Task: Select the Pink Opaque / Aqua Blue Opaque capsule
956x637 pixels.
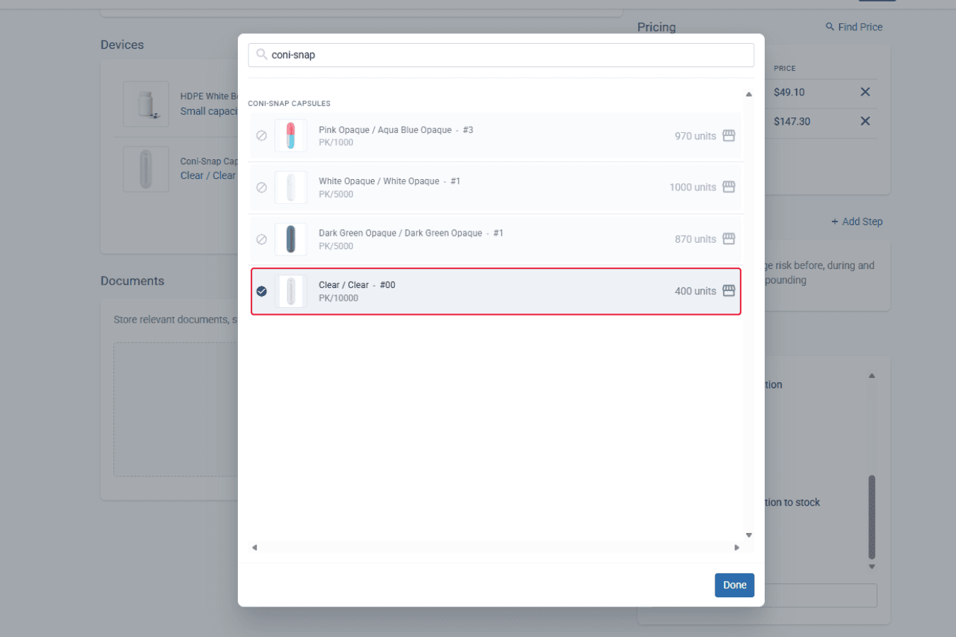Action: click(x=261, y=136)
